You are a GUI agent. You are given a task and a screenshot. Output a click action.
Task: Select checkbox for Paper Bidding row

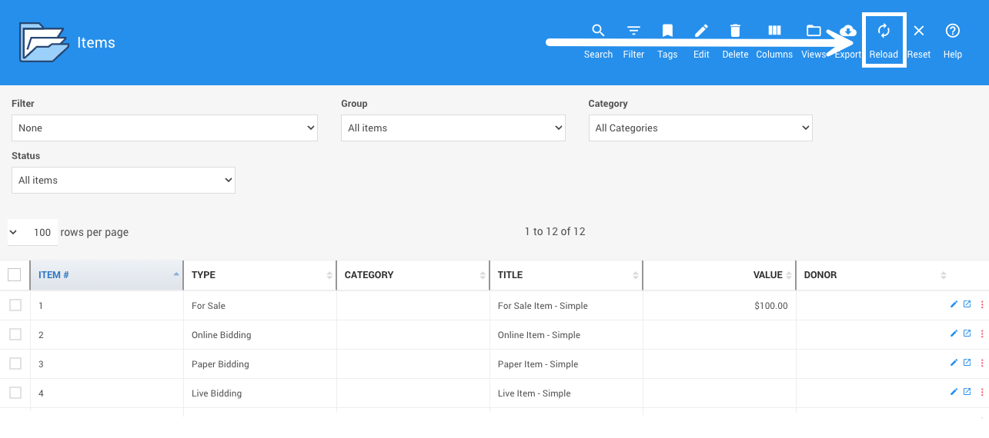click(x=15, y=363)
